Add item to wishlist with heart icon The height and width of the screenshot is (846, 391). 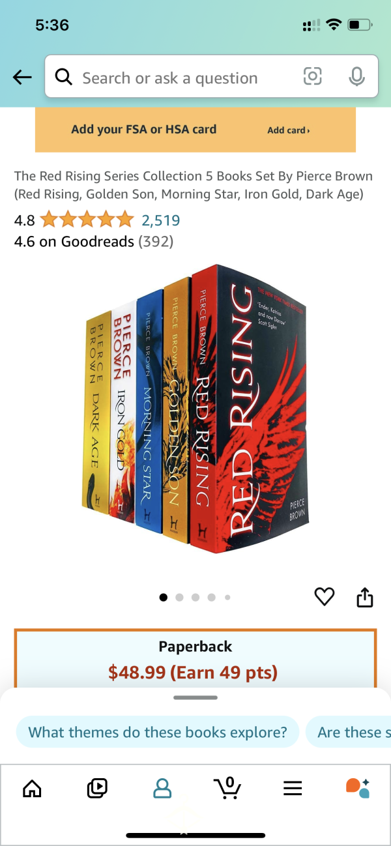[325, 596]
